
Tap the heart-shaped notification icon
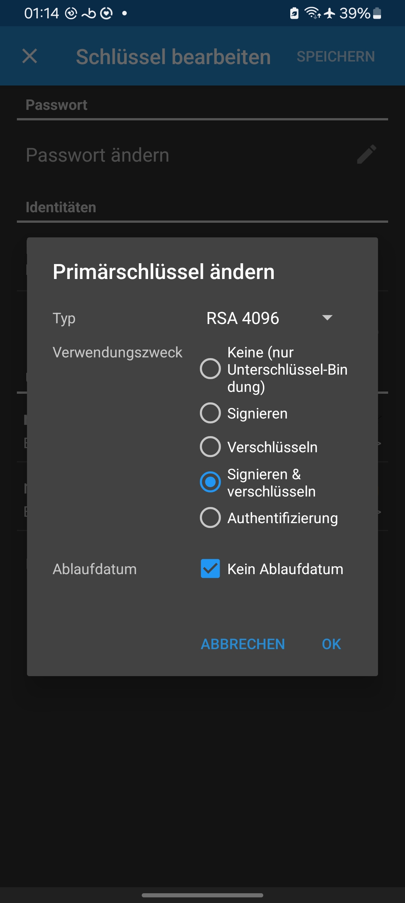click(106, 13)
